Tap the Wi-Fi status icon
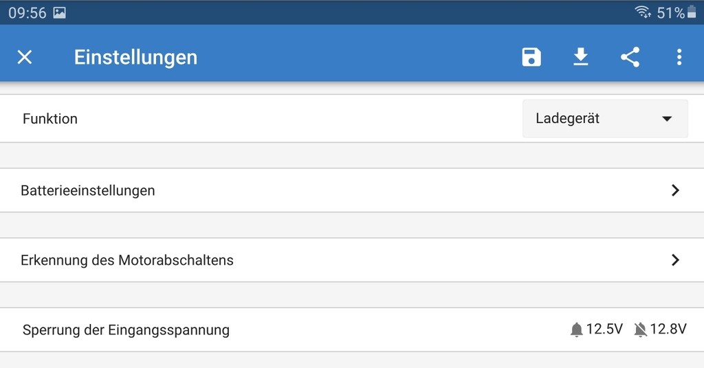Screen dimensions: 704x368 [x=643, y=12]
